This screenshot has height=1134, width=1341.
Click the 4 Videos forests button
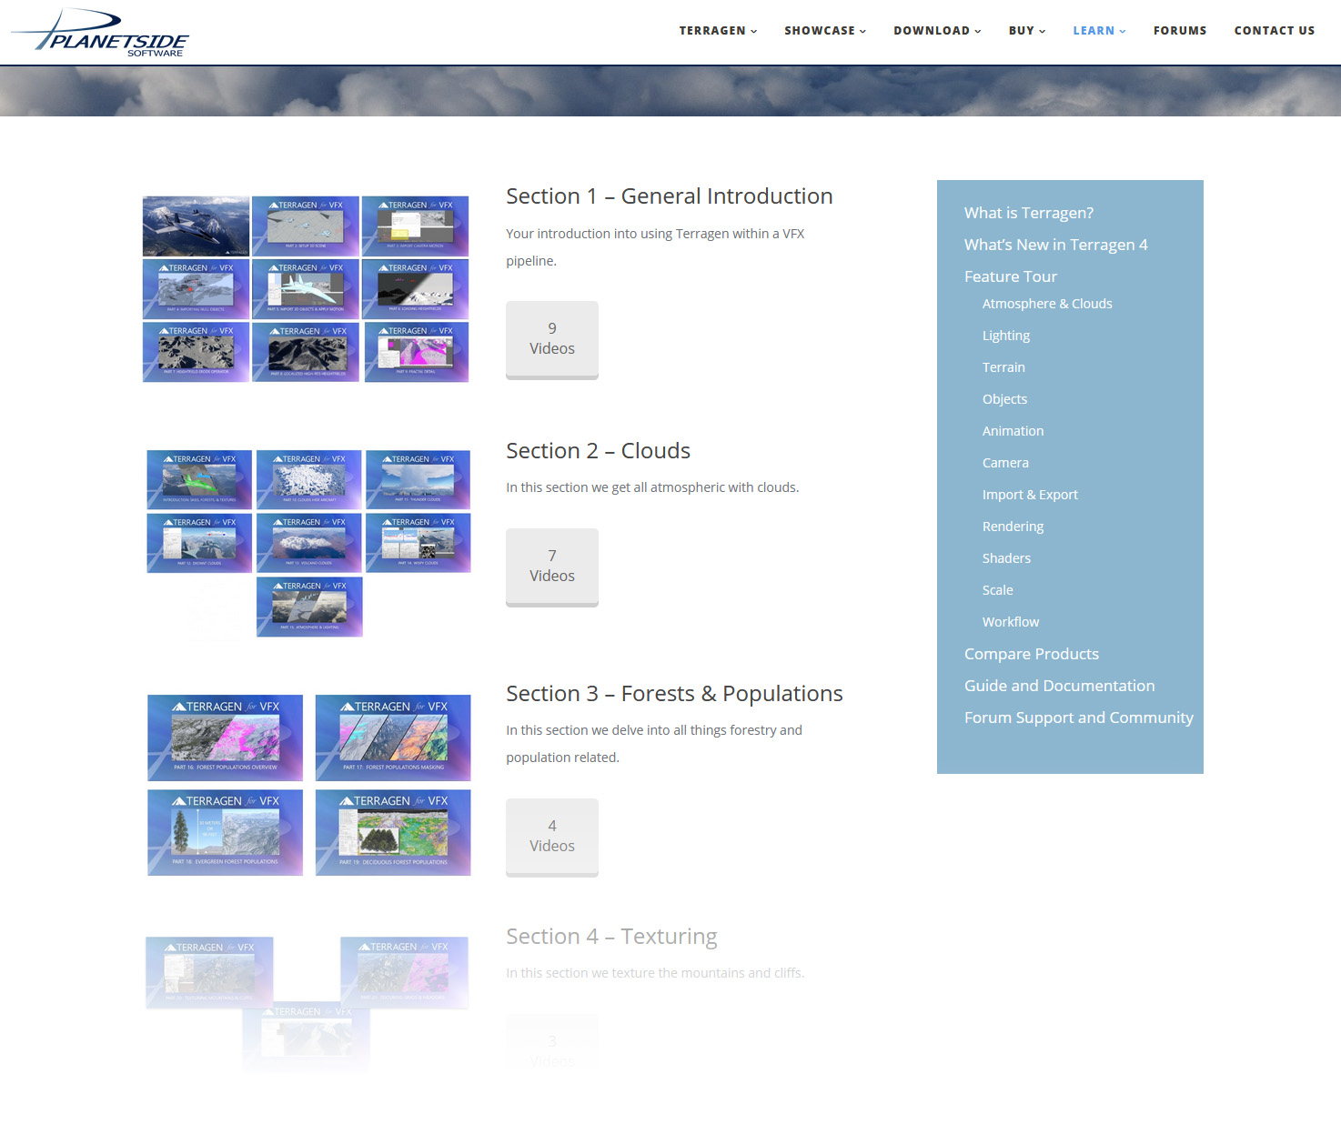[551, 837]
